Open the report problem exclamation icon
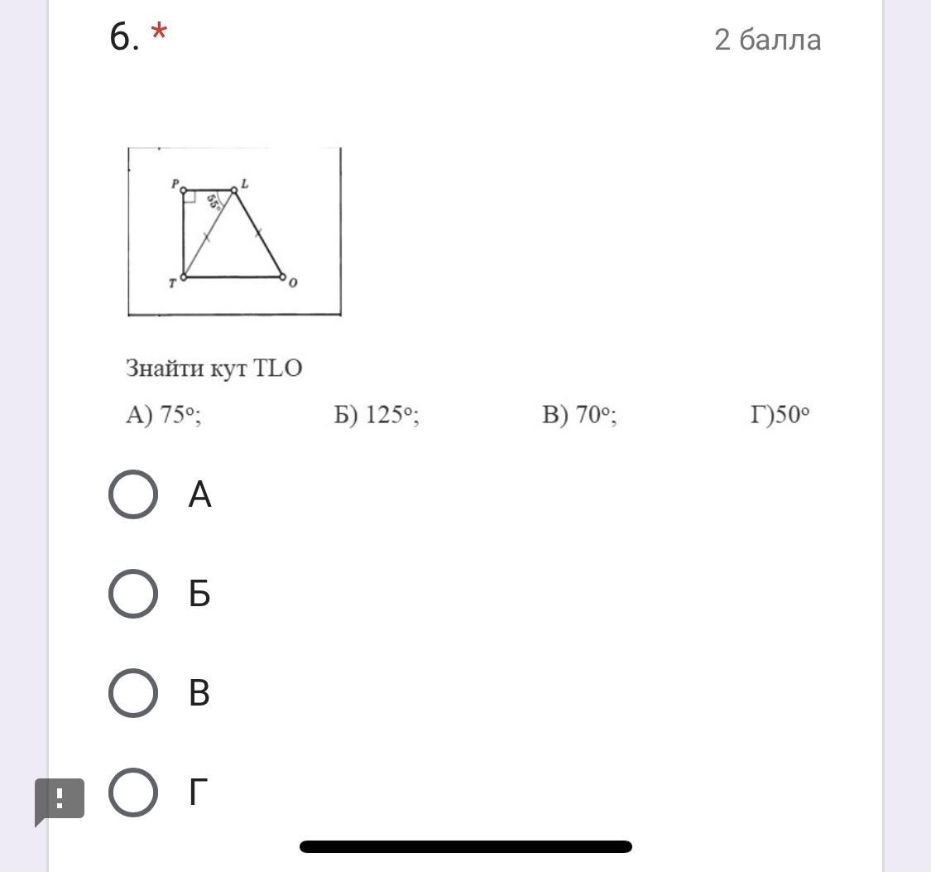Viewport: 931px width, 872px height. click(x=60, y=800)
